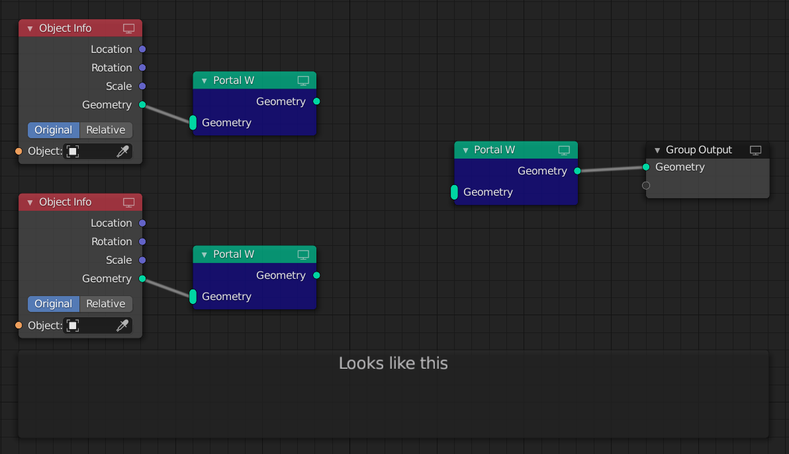Click the top-left Portal W node title

coord(234,81)
